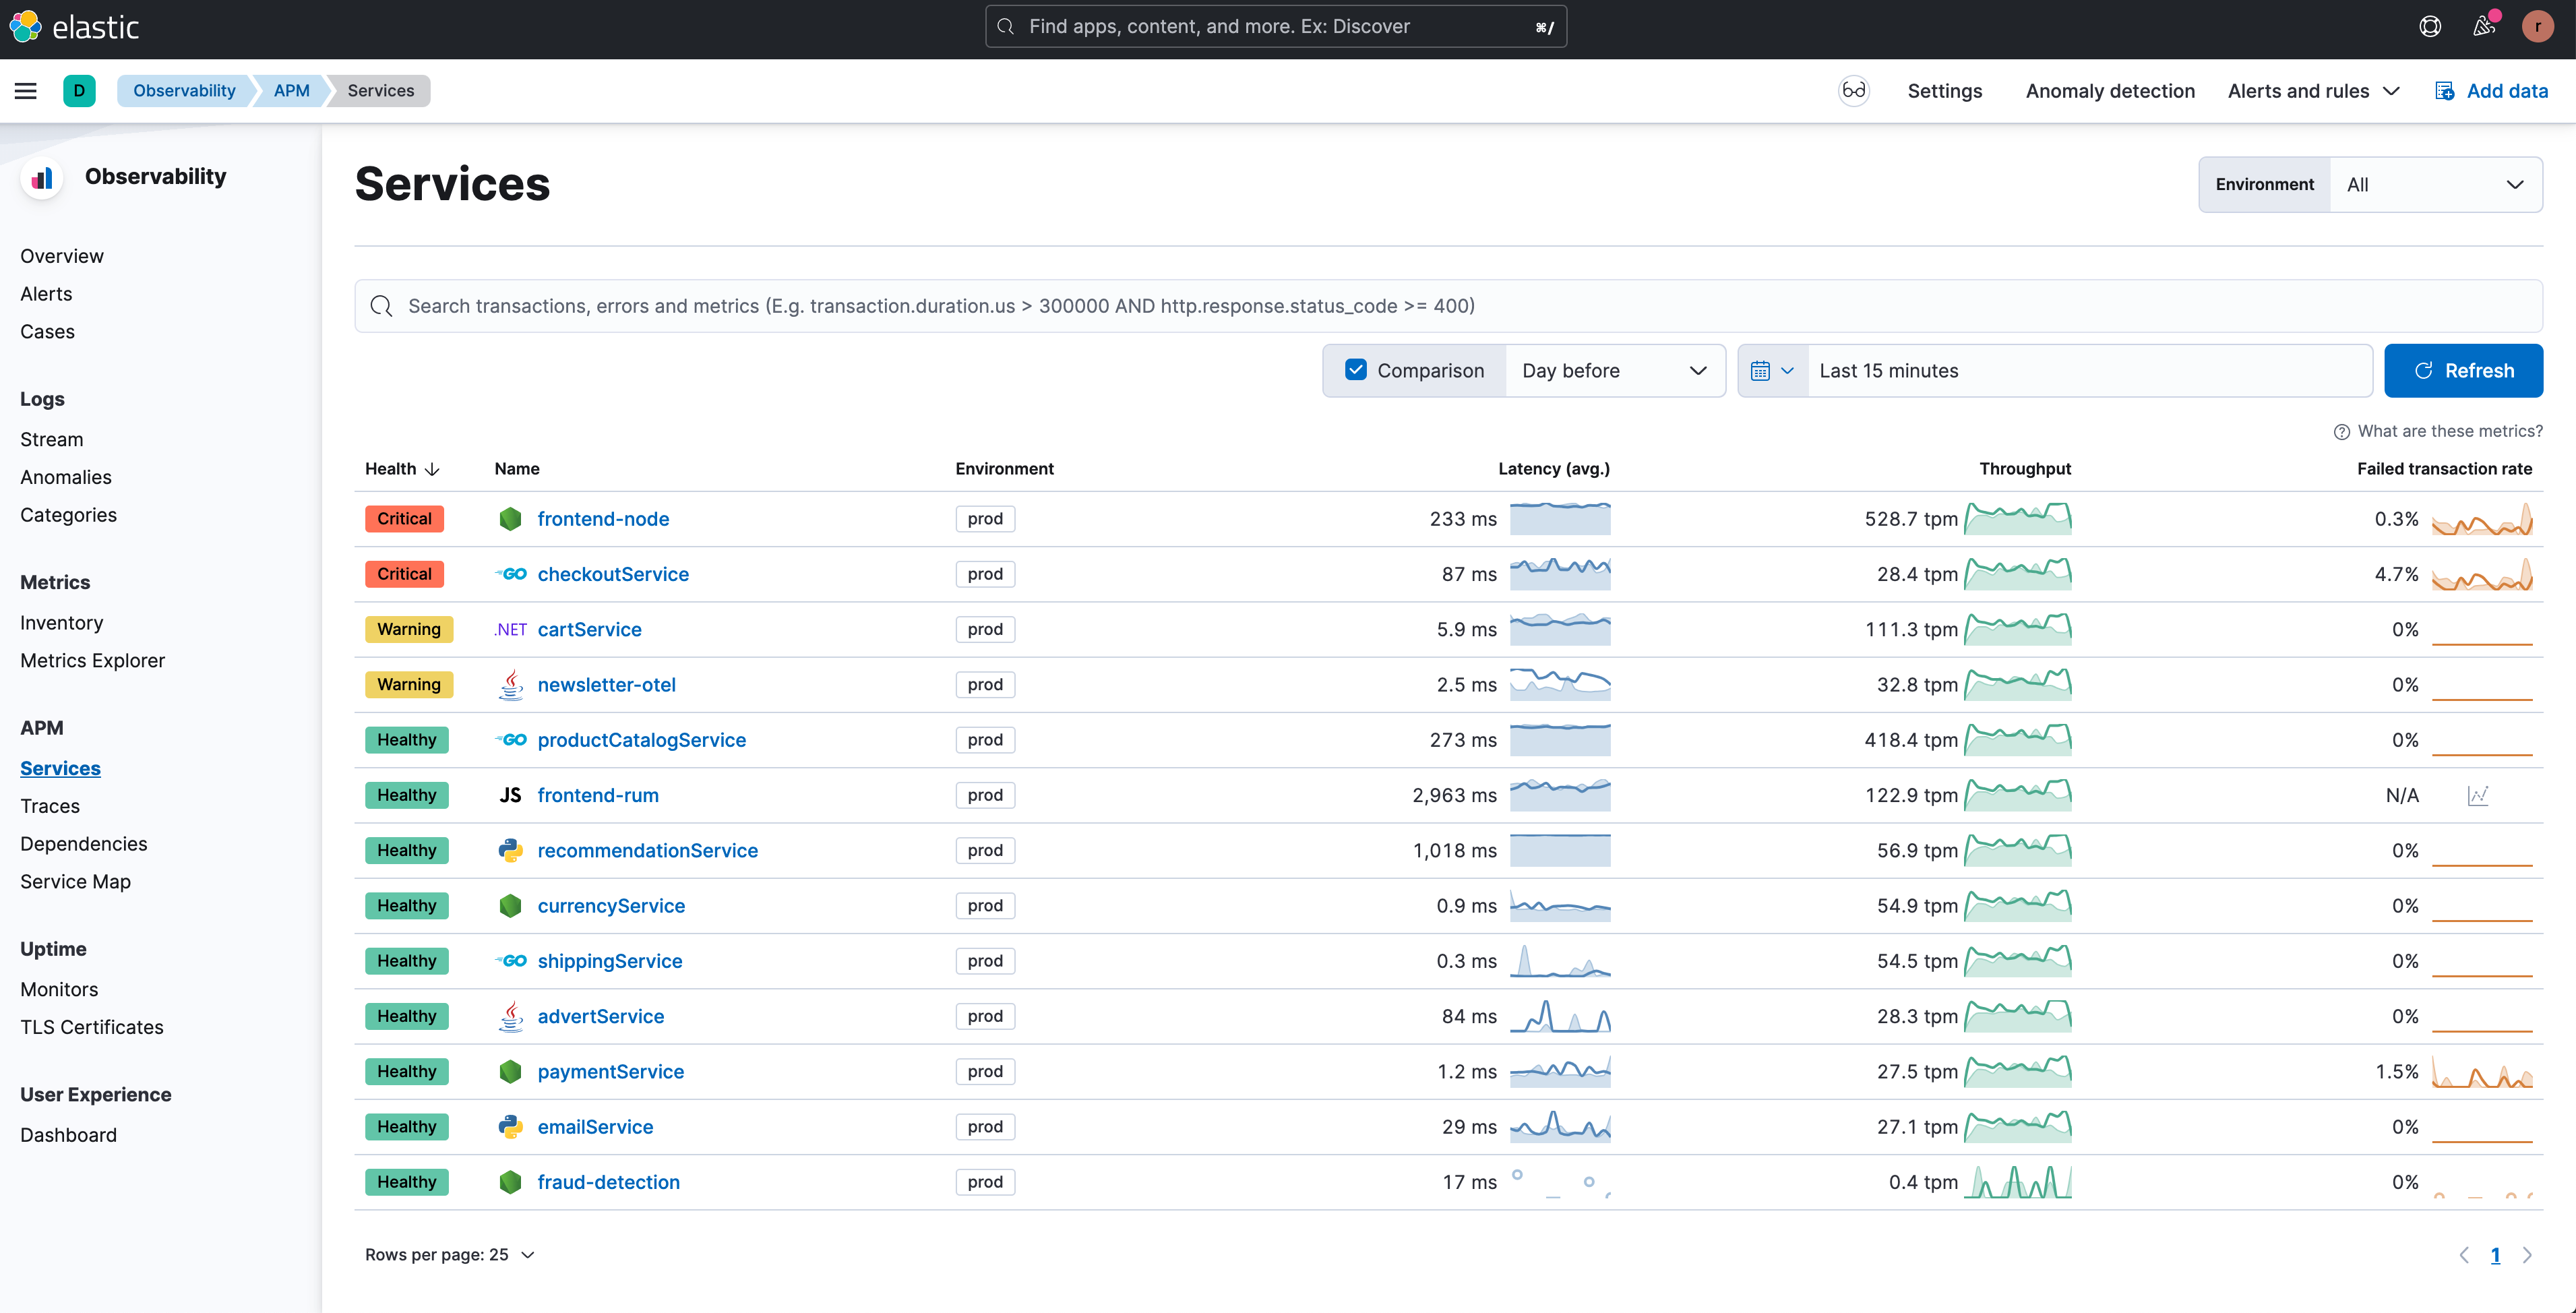2576x1313 pixels.
Task: Click JS icon beside frontend-rum
Action: (511, 795)
